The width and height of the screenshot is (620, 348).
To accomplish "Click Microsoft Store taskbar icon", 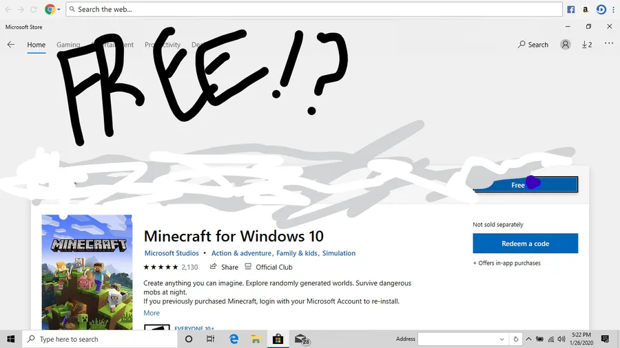I will (x=278, y=339).
